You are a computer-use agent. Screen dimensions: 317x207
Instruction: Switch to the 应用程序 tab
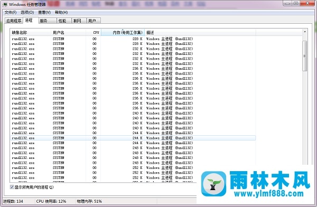[14, 21]
